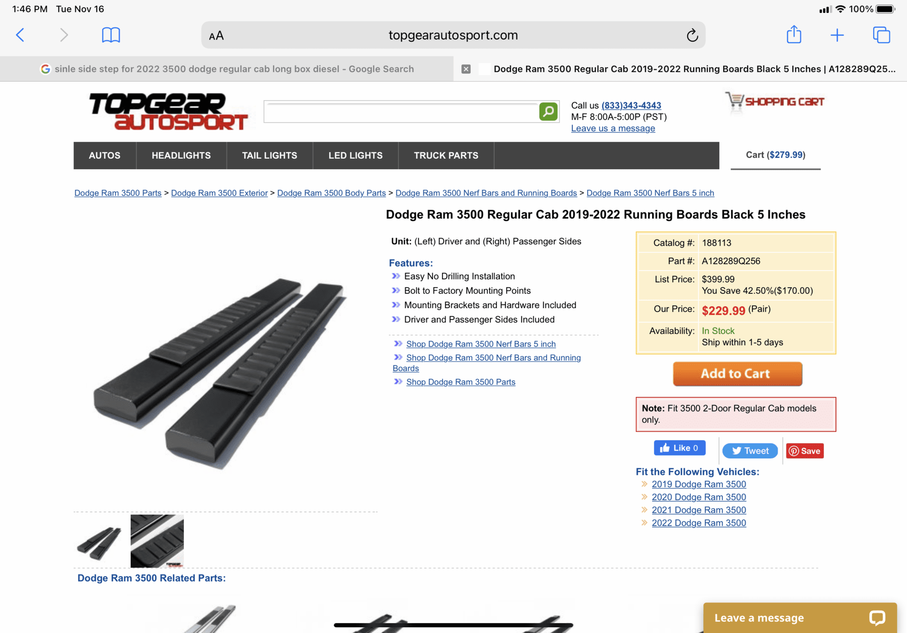
Task: Select the second product close-up thumbnail
Action: [x=157, y=541]
